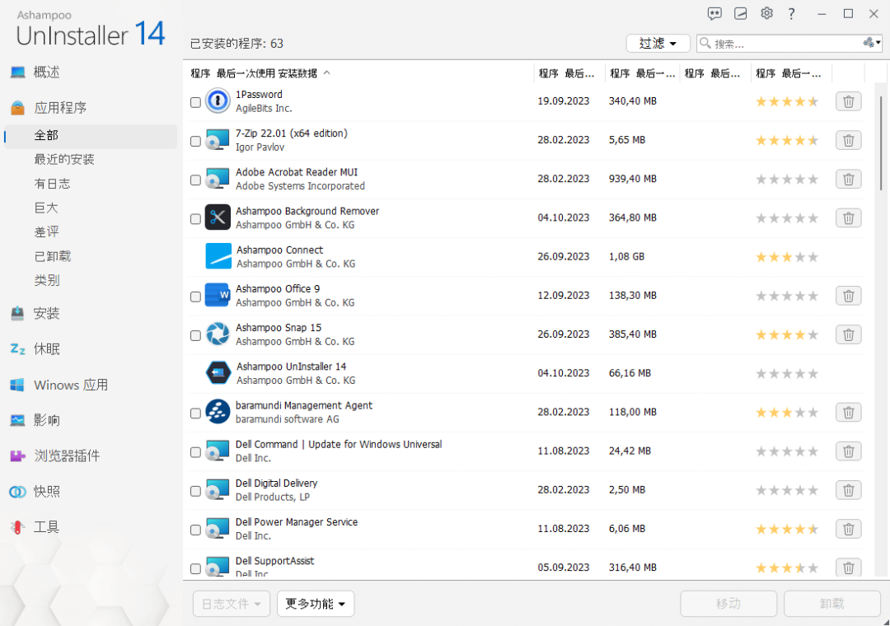Click trash icon for Dell Command Update
Viewport: 890px width, 626px height.
[x=849, y=451]
